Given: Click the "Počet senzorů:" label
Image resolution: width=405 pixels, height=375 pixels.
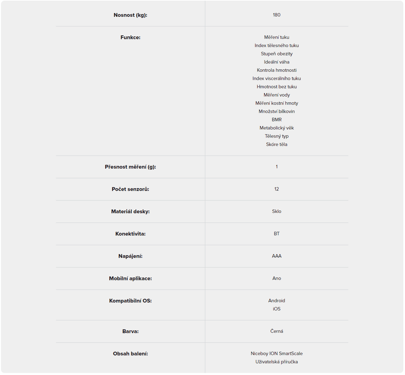Looking at the screenshot, I should (x=130, y=189).
